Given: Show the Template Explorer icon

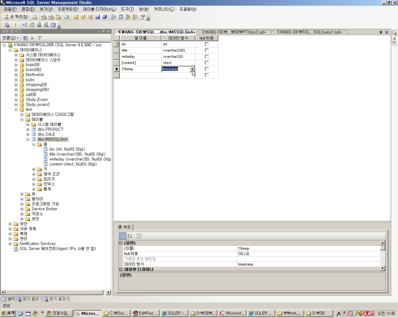Looking at the screenshot, I should coord(135,17).
